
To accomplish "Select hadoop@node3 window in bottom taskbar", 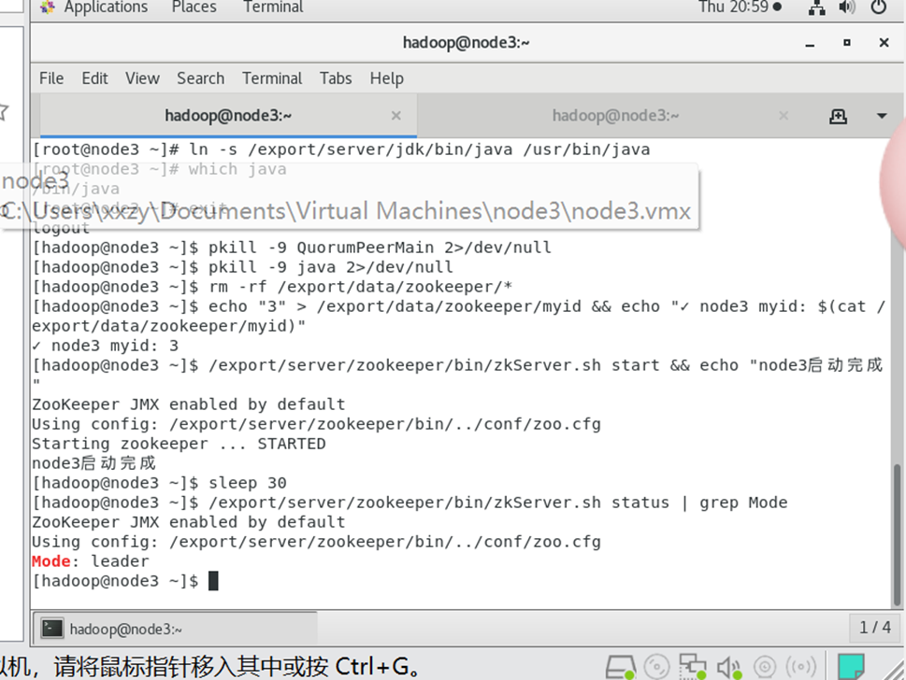I will [174, 629].
